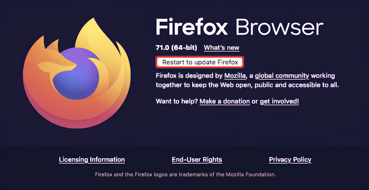Image resolution: width=369 pixels, height=190 pixels.
Task: Click the Mozilla trademark notice text
Action: click(185, 174)
